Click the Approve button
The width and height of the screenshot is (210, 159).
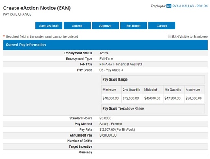pyautogui.click(x=105, y=26)
